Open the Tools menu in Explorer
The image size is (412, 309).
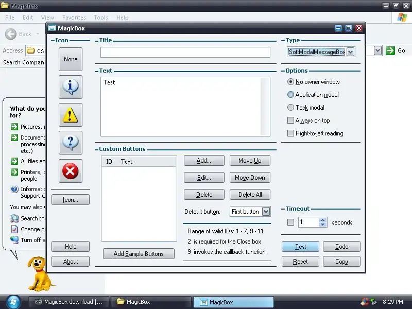pos(101,18)
